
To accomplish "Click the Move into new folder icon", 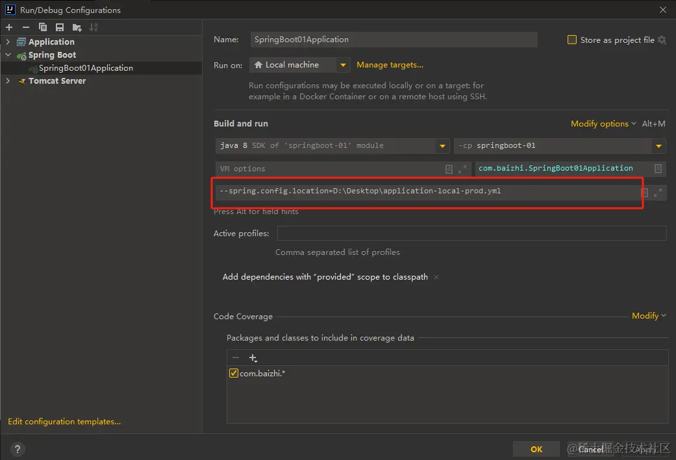I will tap(77, 27).
